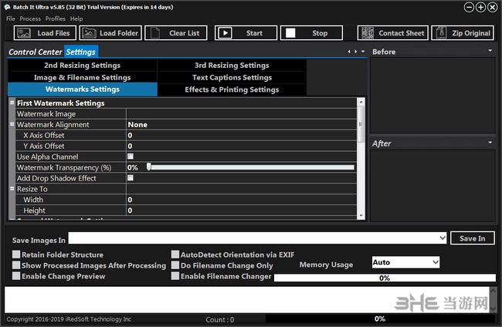Viewport: 502px width, 327px height.
Task: Click settings list scroll down arrow
Action: tap(361, 216)
